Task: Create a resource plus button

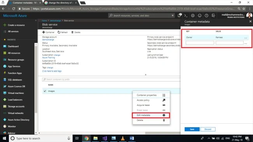Action: pos(14,25)
